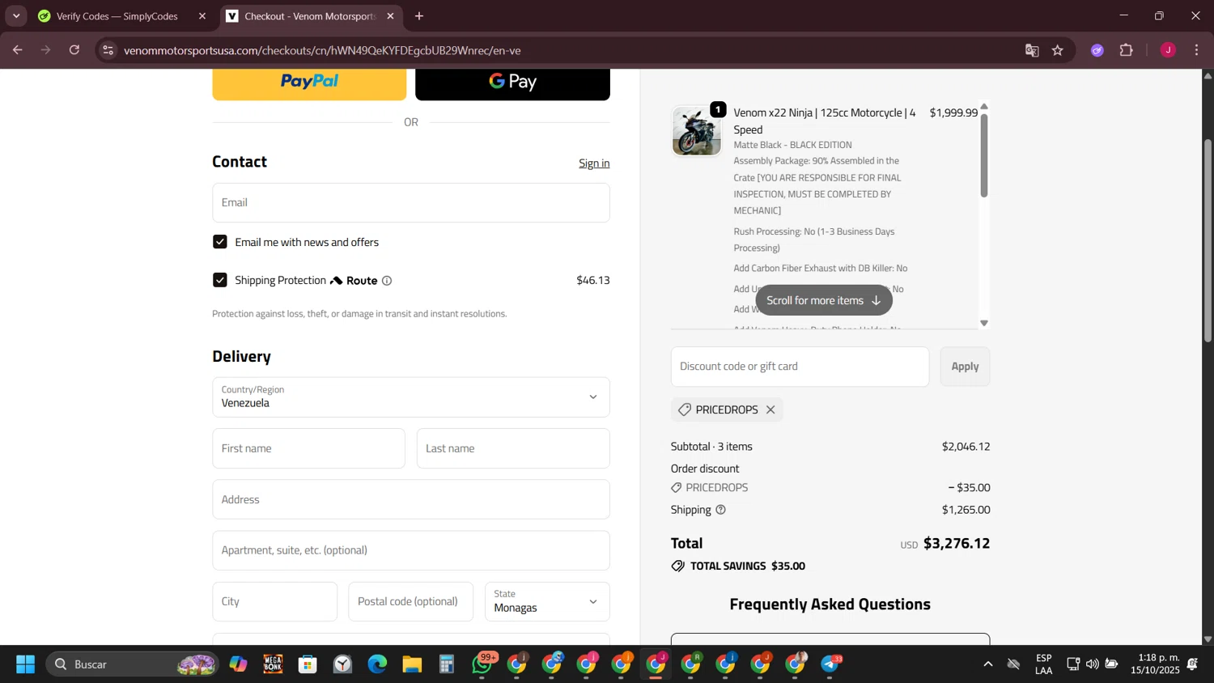
Task: Open the Clock app taskbar icon
Action: (343, 664)
